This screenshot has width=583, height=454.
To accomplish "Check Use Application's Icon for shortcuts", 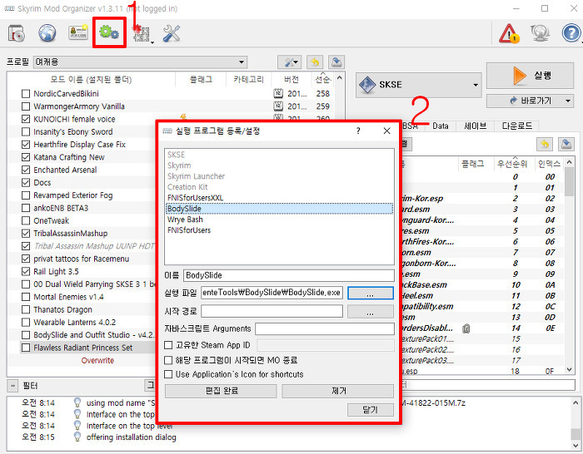I will 168,374.
